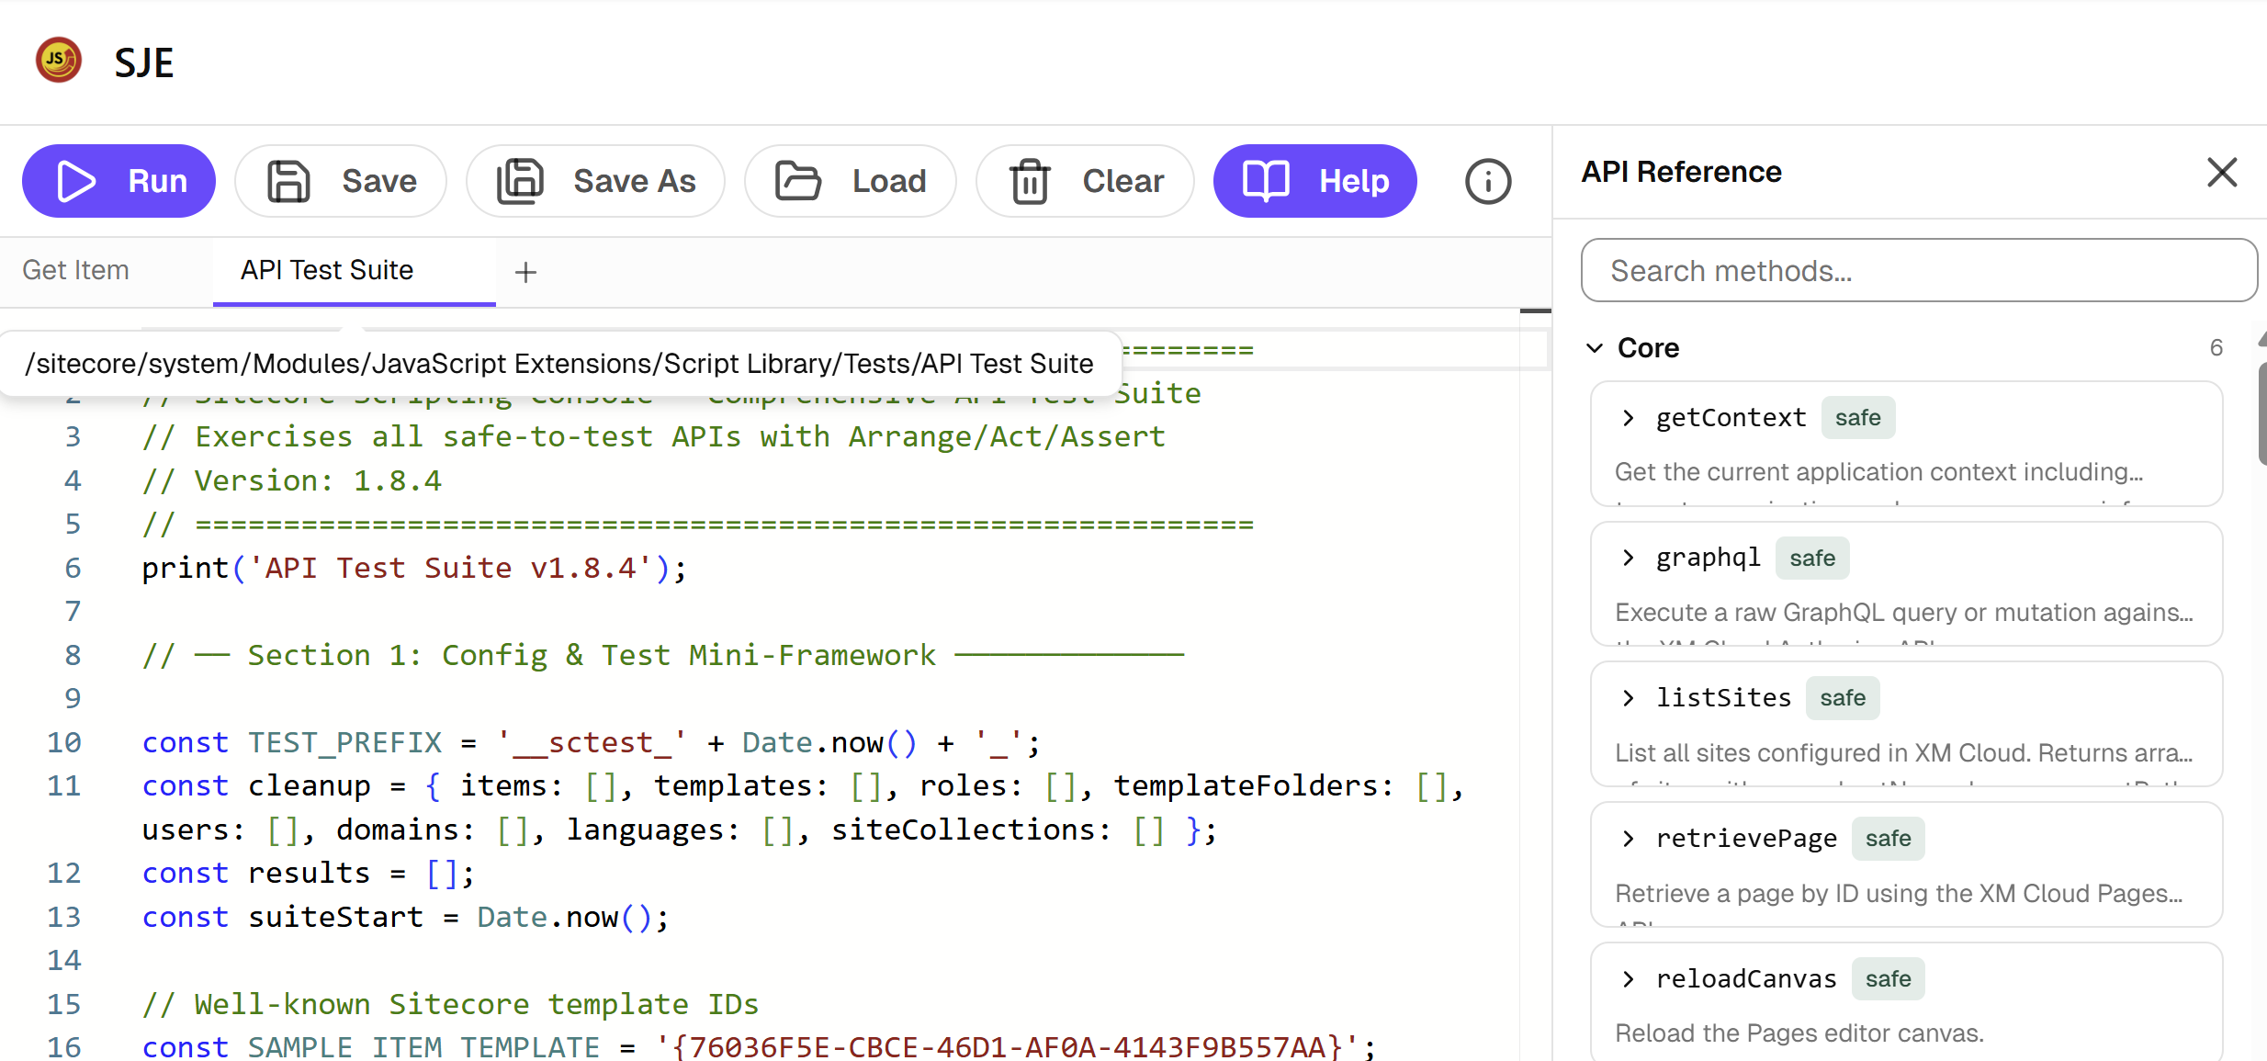Load a saved script
The image size is (2267, 1061).
tap(850, 181)
